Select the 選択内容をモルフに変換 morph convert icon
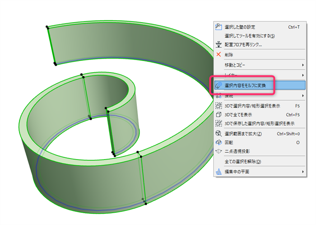This screenshot has height=225, width=316. tap(218, 85)
